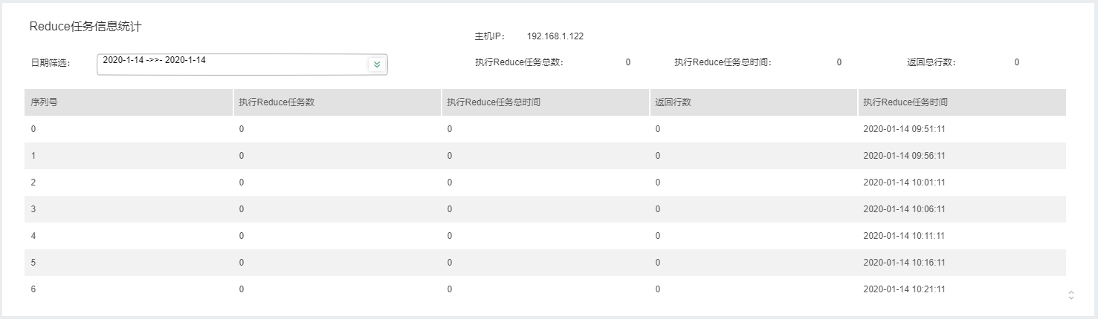Sort by 序列号 column header
This screenshot has height=319, width=1098.
tap(45, 102)
